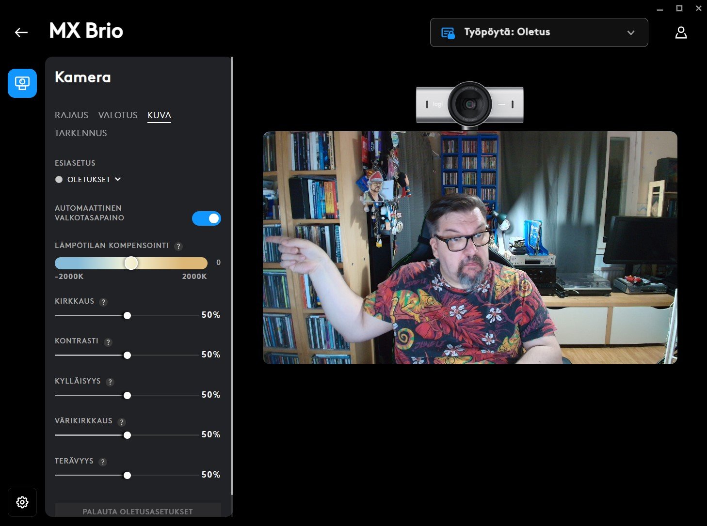The width and height of the screenshot is (707, 526).
Task: Click the camera panel scrollbar
Action: tap(232, 276)
